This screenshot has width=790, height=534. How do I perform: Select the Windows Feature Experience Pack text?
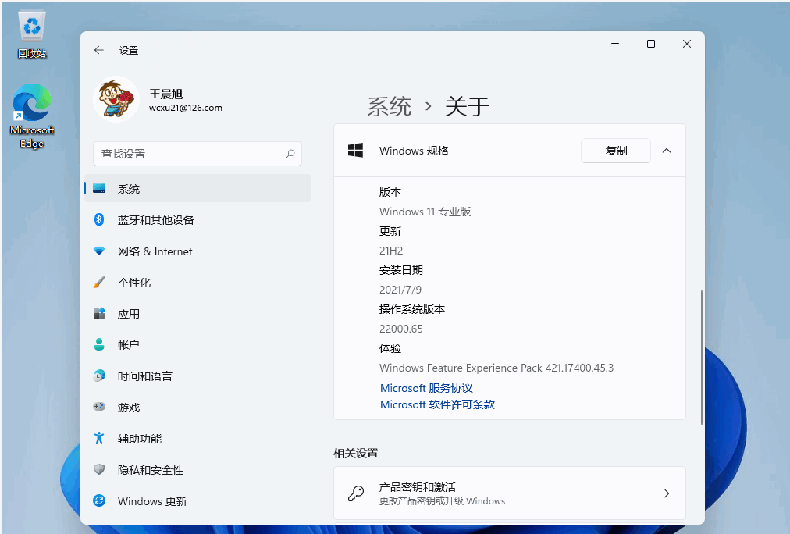coord(496,368)
